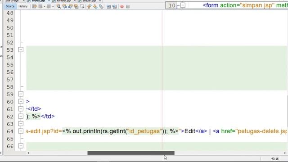
Task: Switch to the History view button
Action: [23, 6]
